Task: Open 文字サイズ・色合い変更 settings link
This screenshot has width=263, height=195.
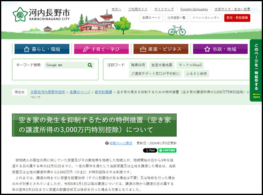Action: tap(232, 9)
